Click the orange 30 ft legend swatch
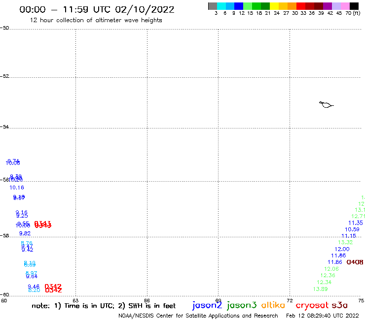This screenshot has width=365, height=320. [x=292, y=6]
